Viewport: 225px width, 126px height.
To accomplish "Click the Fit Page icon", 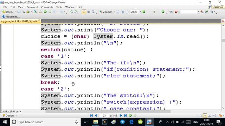I will (x=122, y=12).
